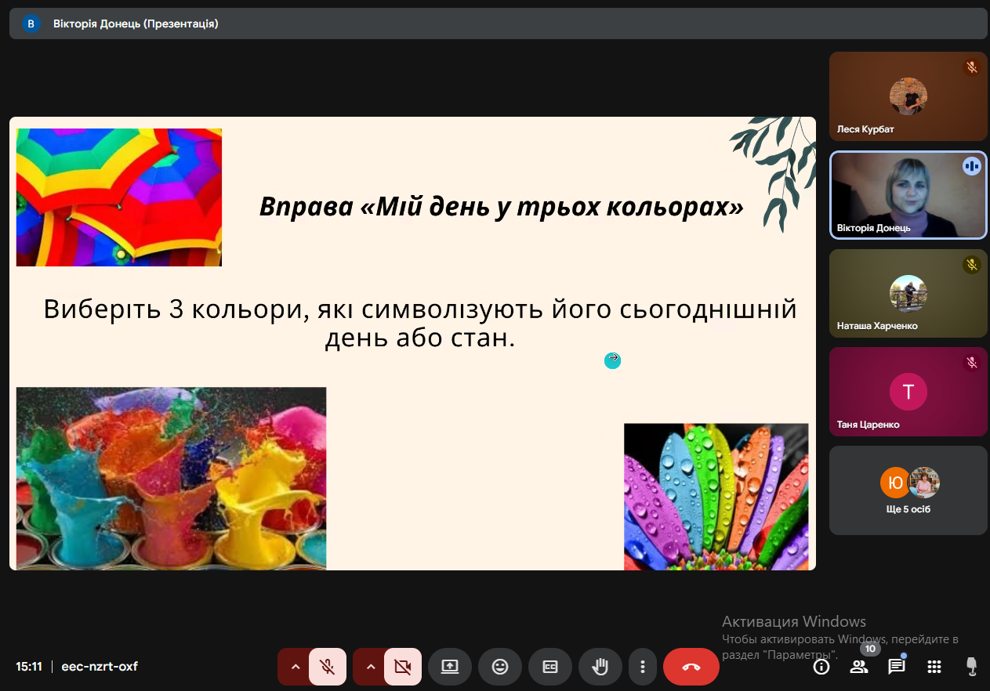Toggle closed captions CC button
Screen dimensions: 990x691
click(x=550, y=667)
